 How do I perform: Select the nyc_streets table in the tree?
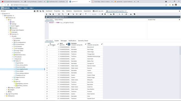[20, 71]
